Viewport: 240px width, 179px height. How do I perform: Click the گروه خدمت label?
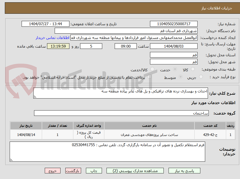coord(224,113)
